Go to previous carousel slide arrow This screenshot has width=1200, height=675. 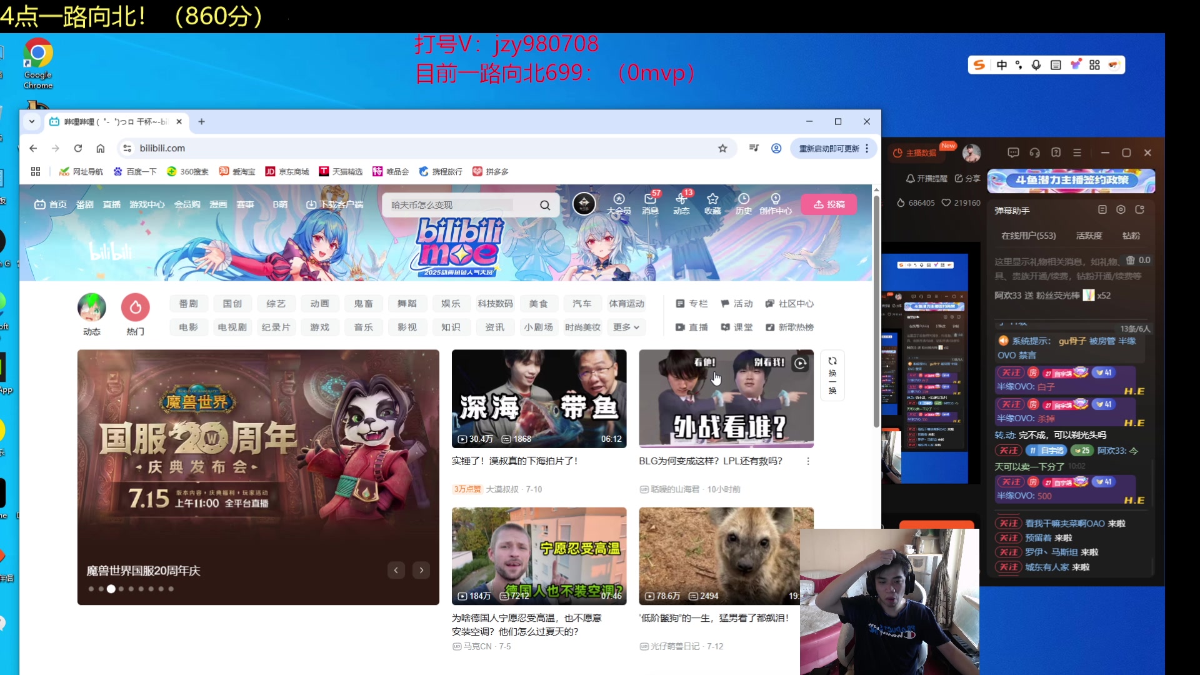coord(396,570)
